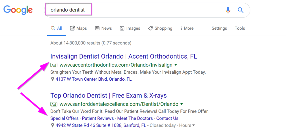Switch to the Maps tab
The width and height of the screenshot is (286, 135).
click(x=78, y=28)
